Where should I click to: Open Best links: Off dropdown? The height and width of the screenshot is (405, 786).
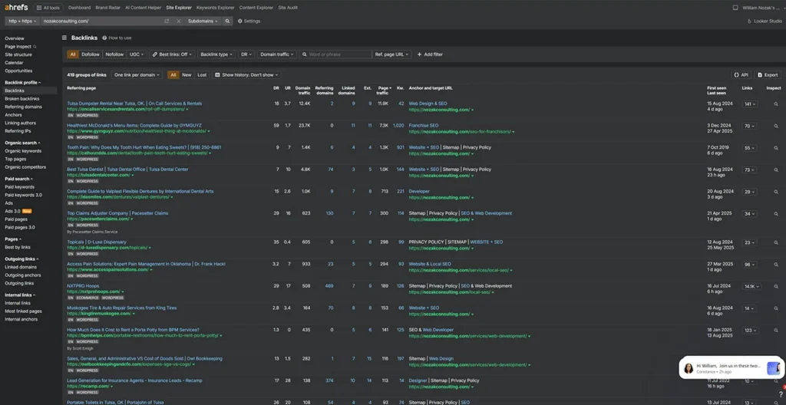tap(171, 54)
